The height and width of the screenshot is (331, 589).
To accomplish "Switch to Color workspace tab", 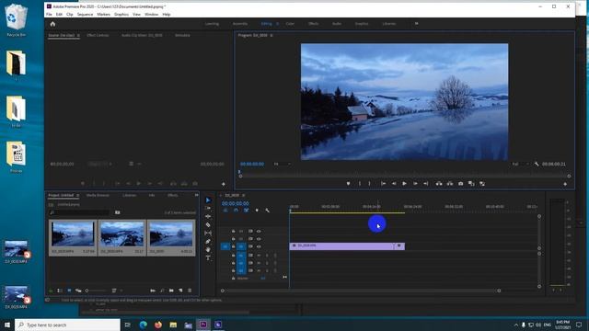I will (x=290, y=24).
